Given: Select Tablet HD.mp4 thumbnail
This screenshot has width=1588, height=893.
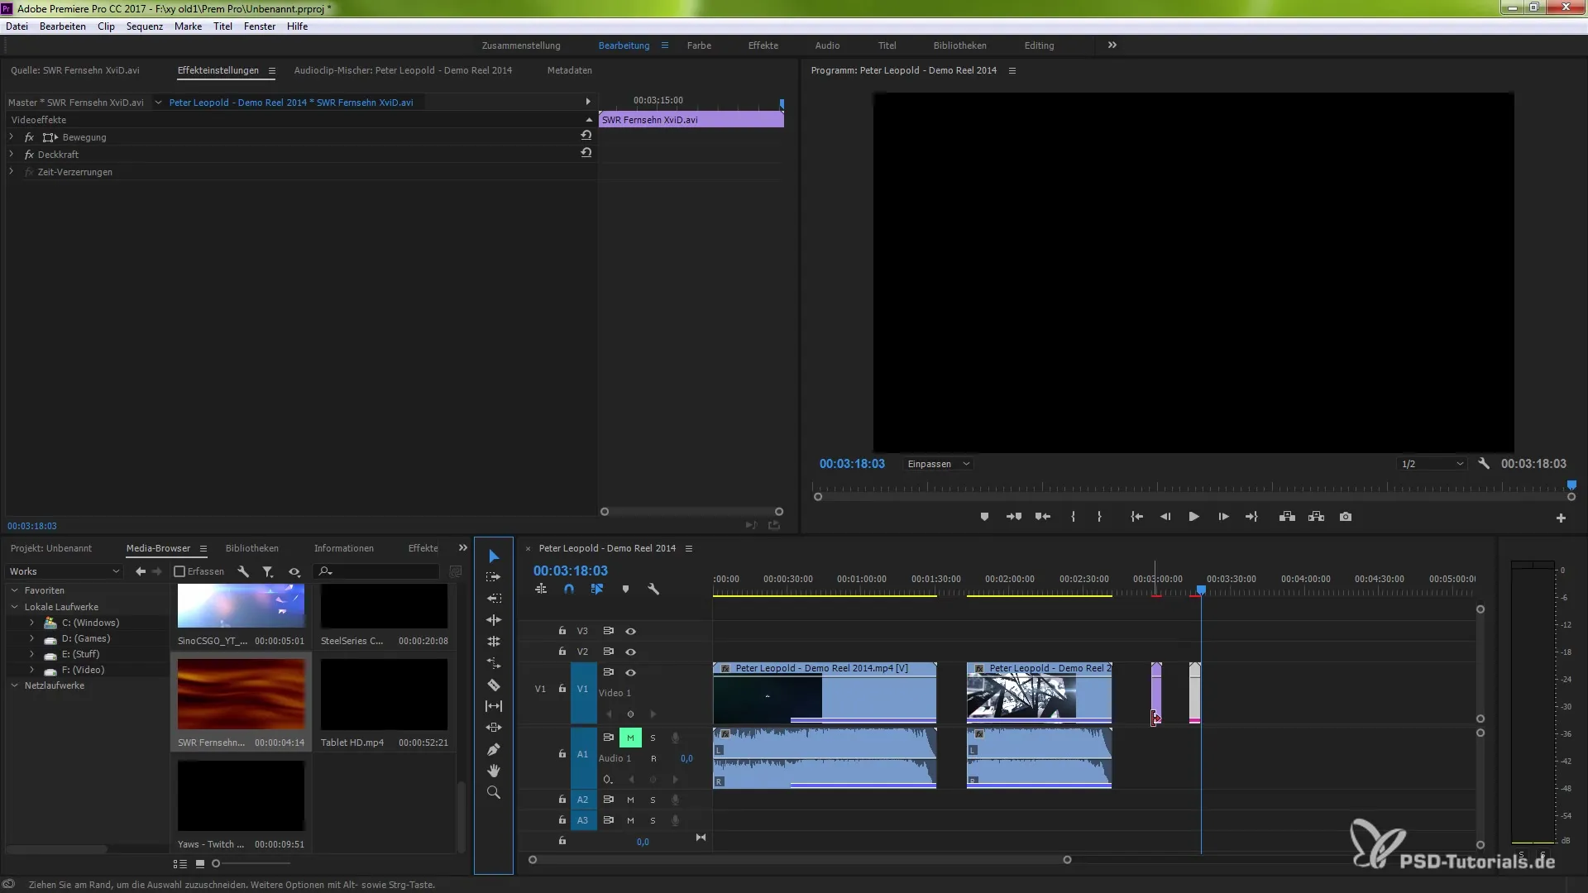Looking at the screenshot, I should coord(384,695).
